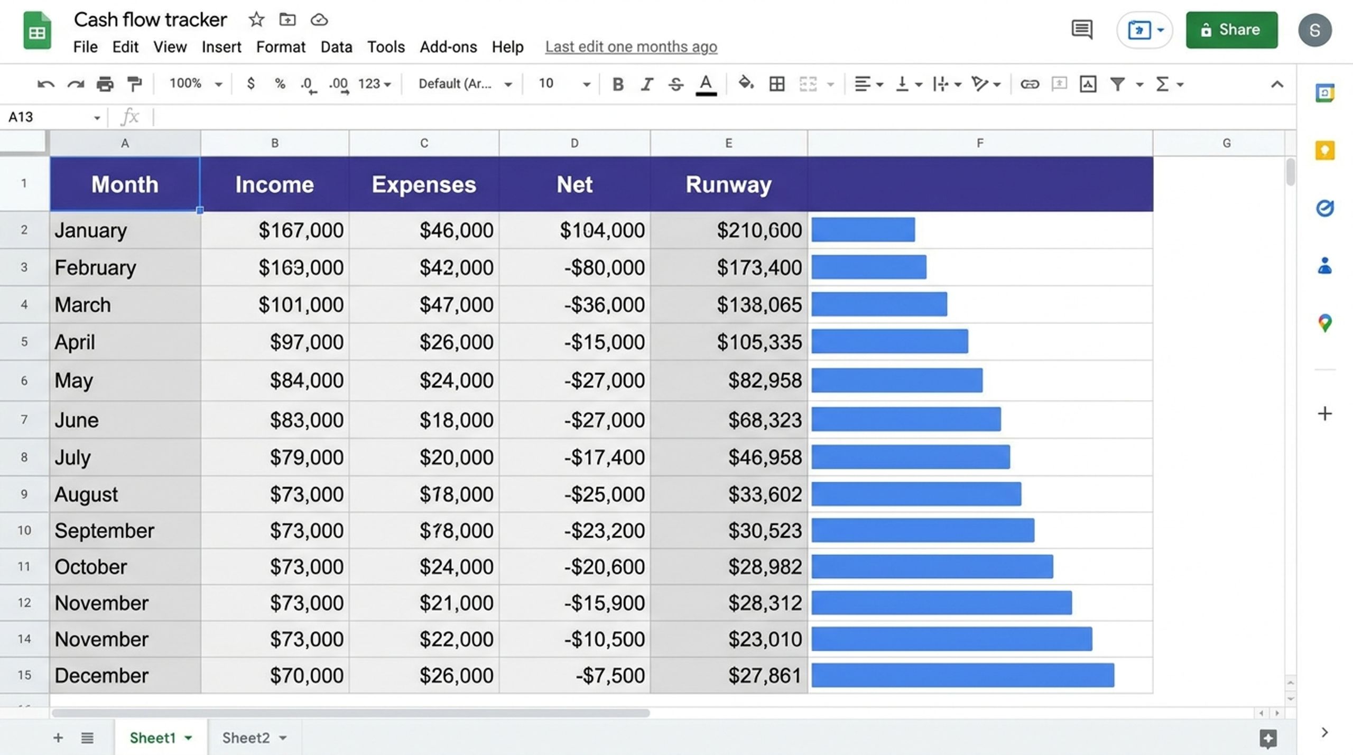Image resolution: width=1353 pixels, height=755 pixels.
Task: Star the Cash flow tracker document
Action: 256,20
